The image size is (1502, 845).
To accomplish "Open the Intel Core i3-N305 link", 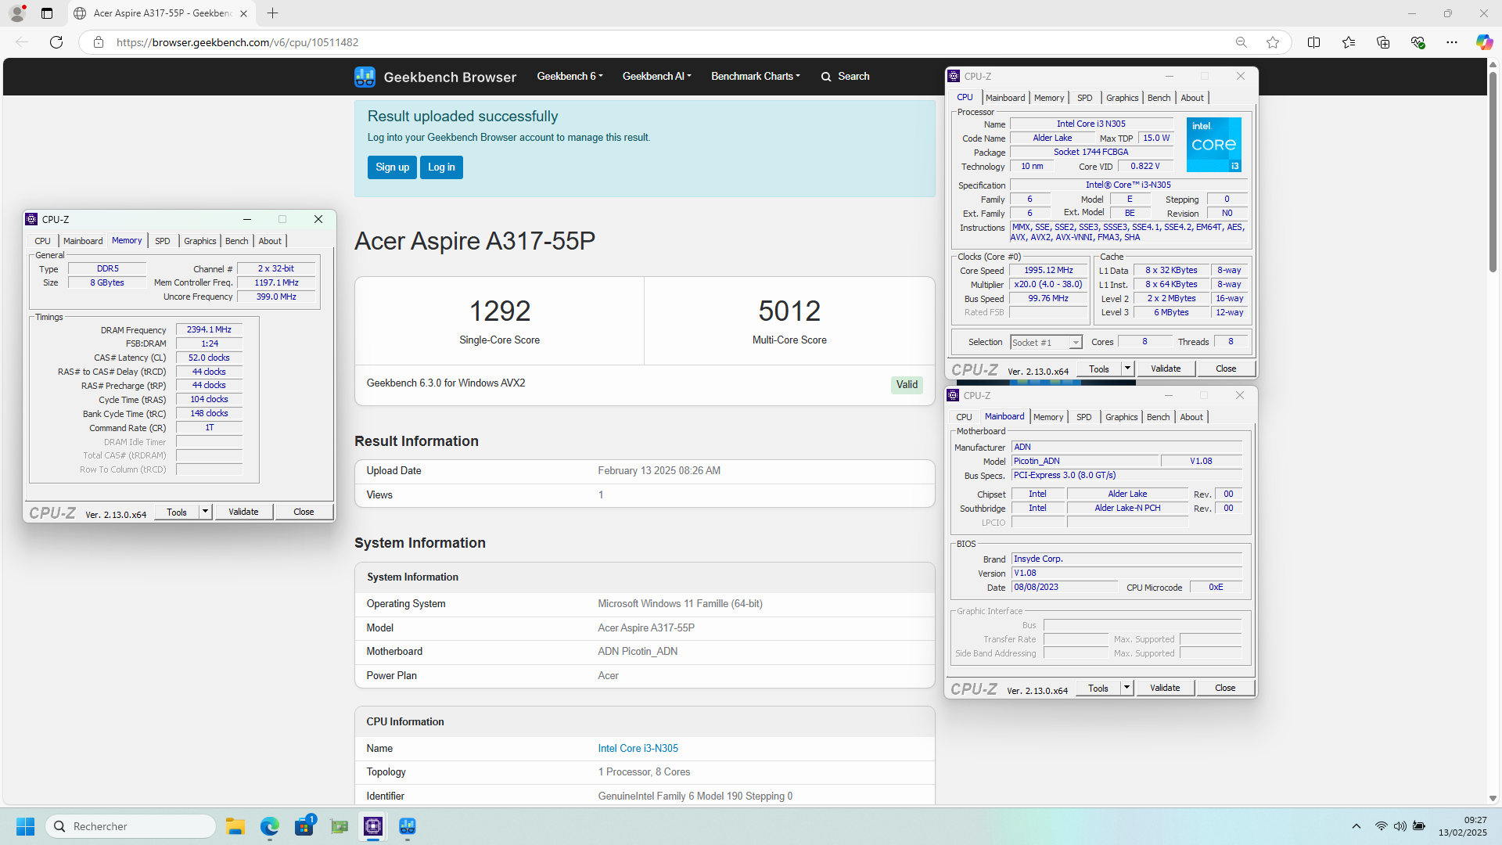I will pos(638,749).
